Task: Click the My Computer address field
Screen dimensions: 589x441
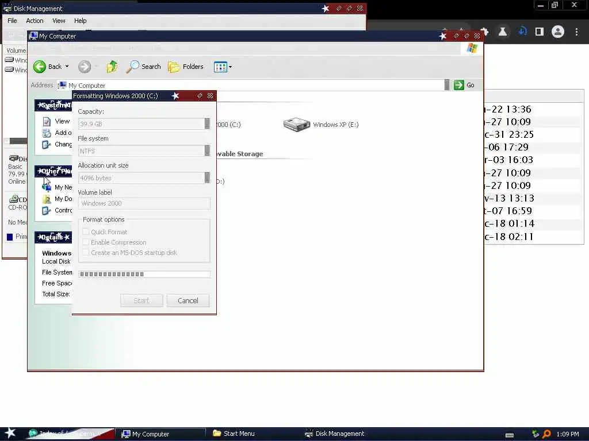Action: coord(250,86)
